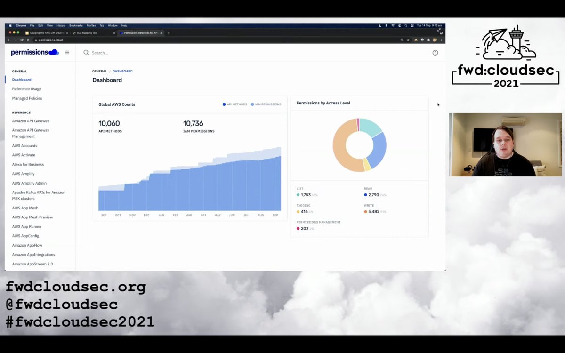Toggle the hamburger sidebar menu
The height and width of the screenshot is (353, 565).
click(67, 52)
